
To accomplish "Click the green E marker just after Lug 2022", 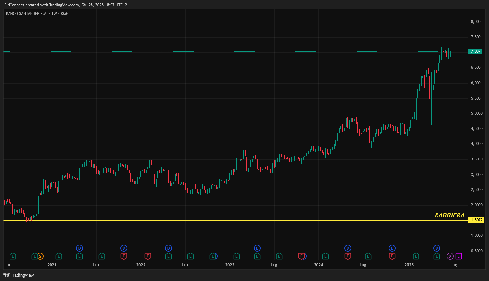I will pyautogui.click(x=190, y=256).
